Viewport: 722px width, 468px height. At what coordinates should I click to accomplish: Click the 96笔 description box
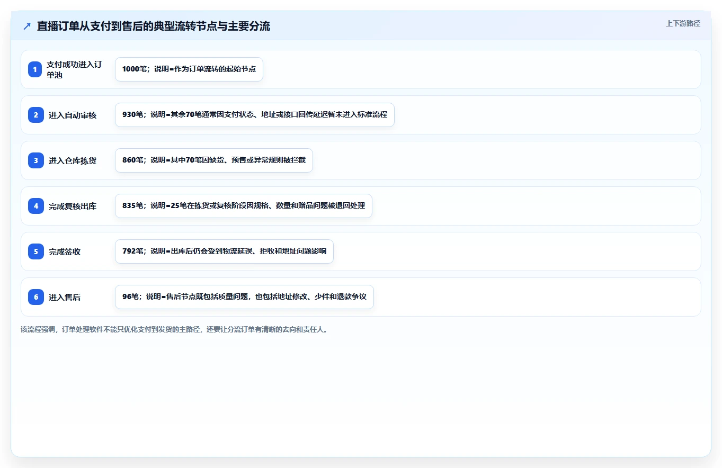tap(244, 297)
